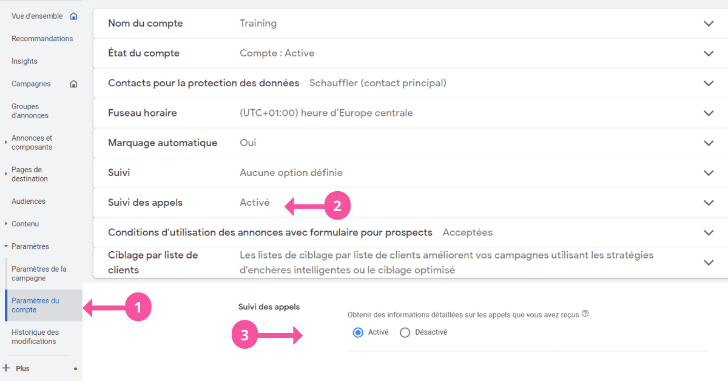
Task: Click the plus icon next to Plus
Action: (6, 368)
